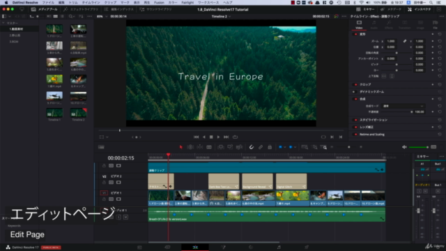The height and width of the screenshot is (251, 446).
Task: Open the marker color dropdown arrow
Action: click(x=295, y=147)
